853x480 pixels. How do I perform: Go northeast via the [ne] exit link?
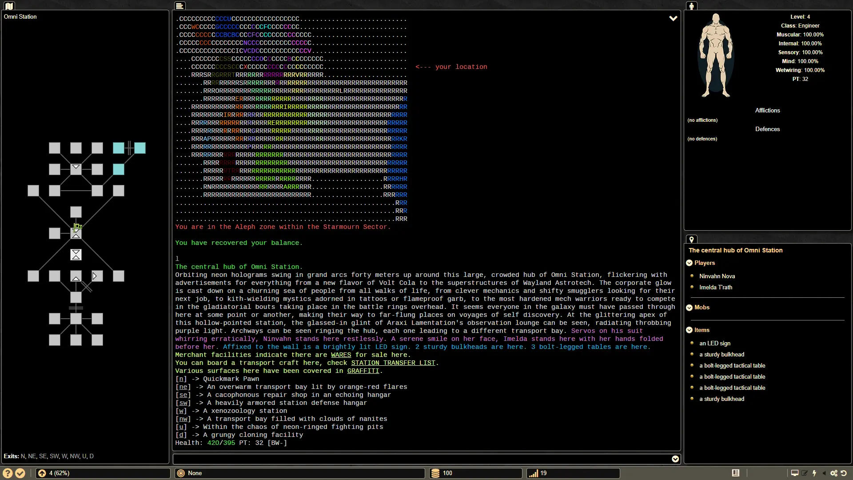click(183, 387)
